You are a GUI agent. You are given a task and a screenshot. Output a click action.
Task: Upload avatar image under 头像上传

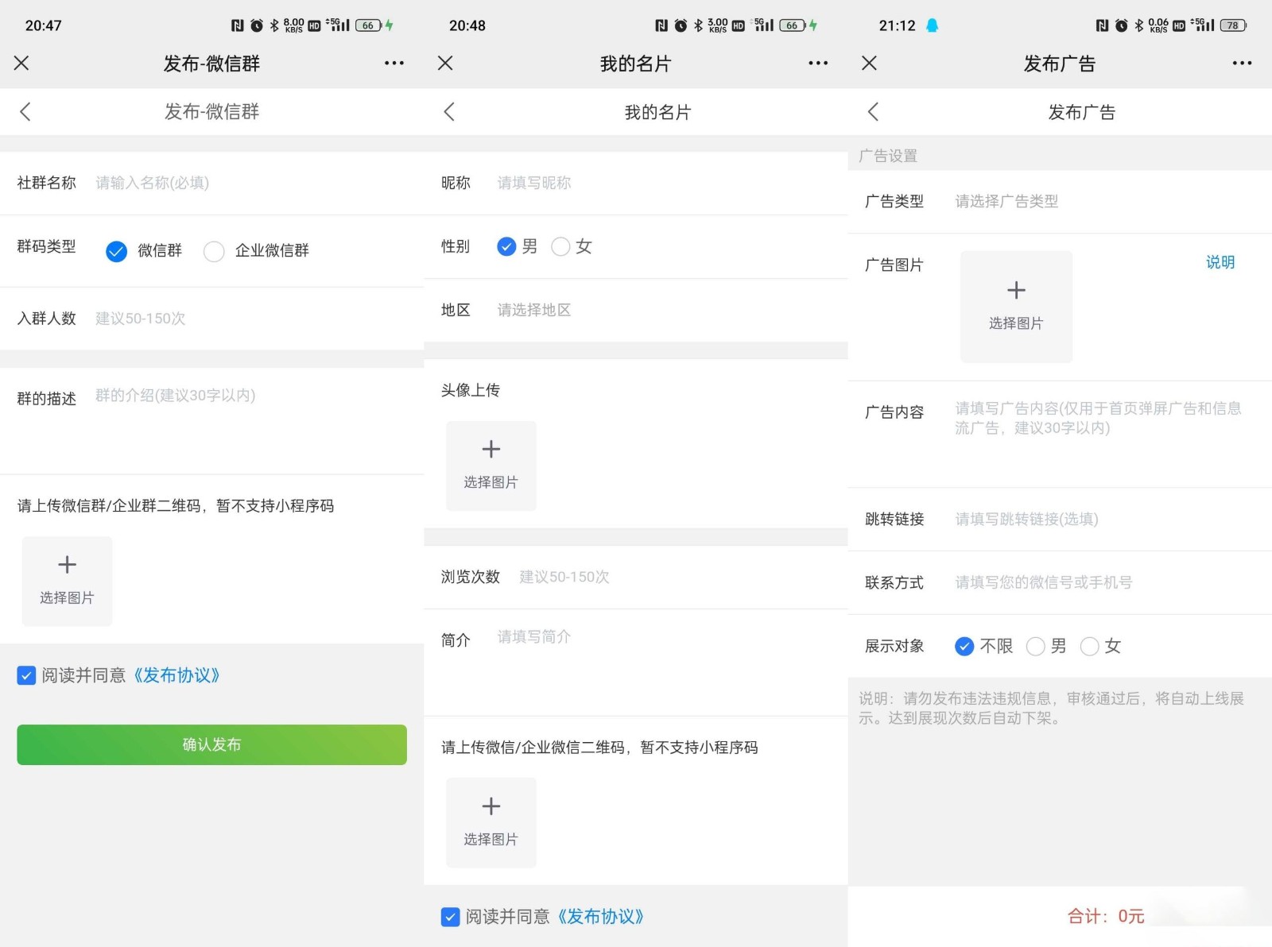point(491,466)
